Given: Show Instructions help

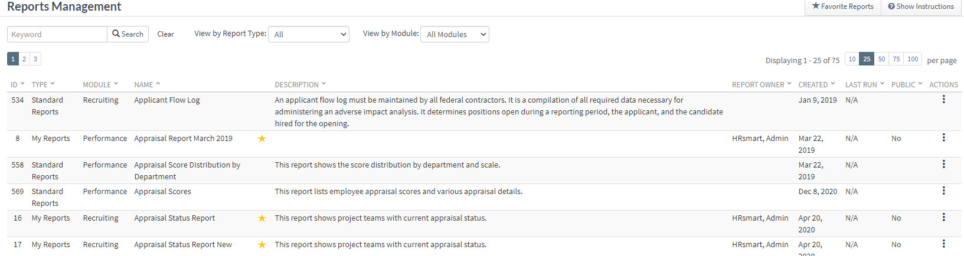Looking at the screenshot, I should (x=920, y=6).
